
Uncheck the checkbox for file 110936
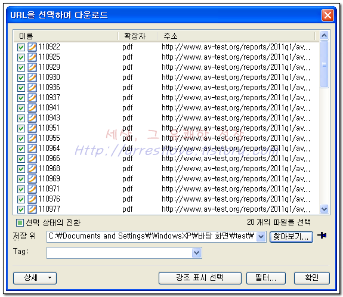21,88
